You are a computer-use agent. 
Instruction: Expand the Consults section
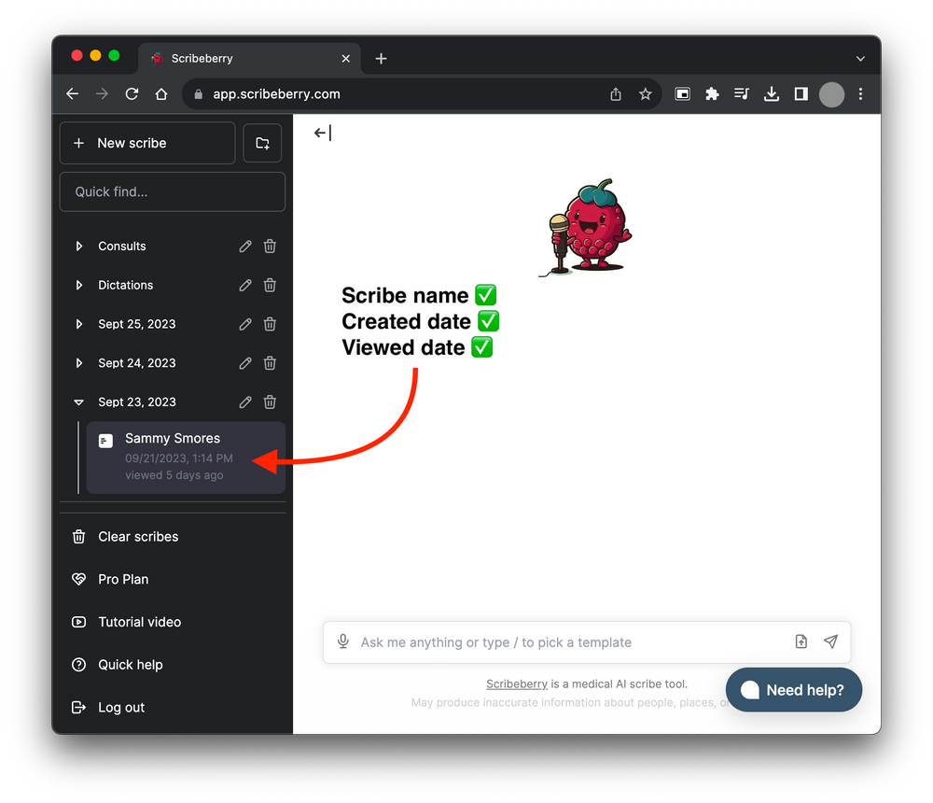pos(78,246)
